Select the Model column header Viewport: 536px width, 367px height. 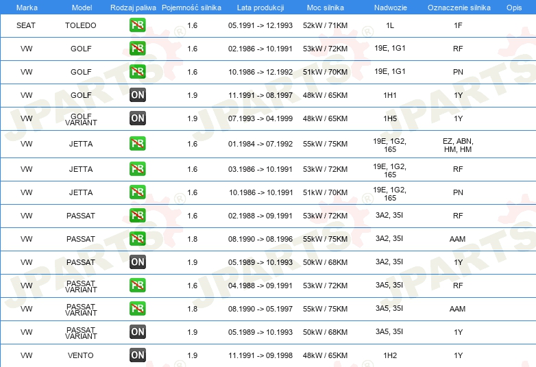82,8
